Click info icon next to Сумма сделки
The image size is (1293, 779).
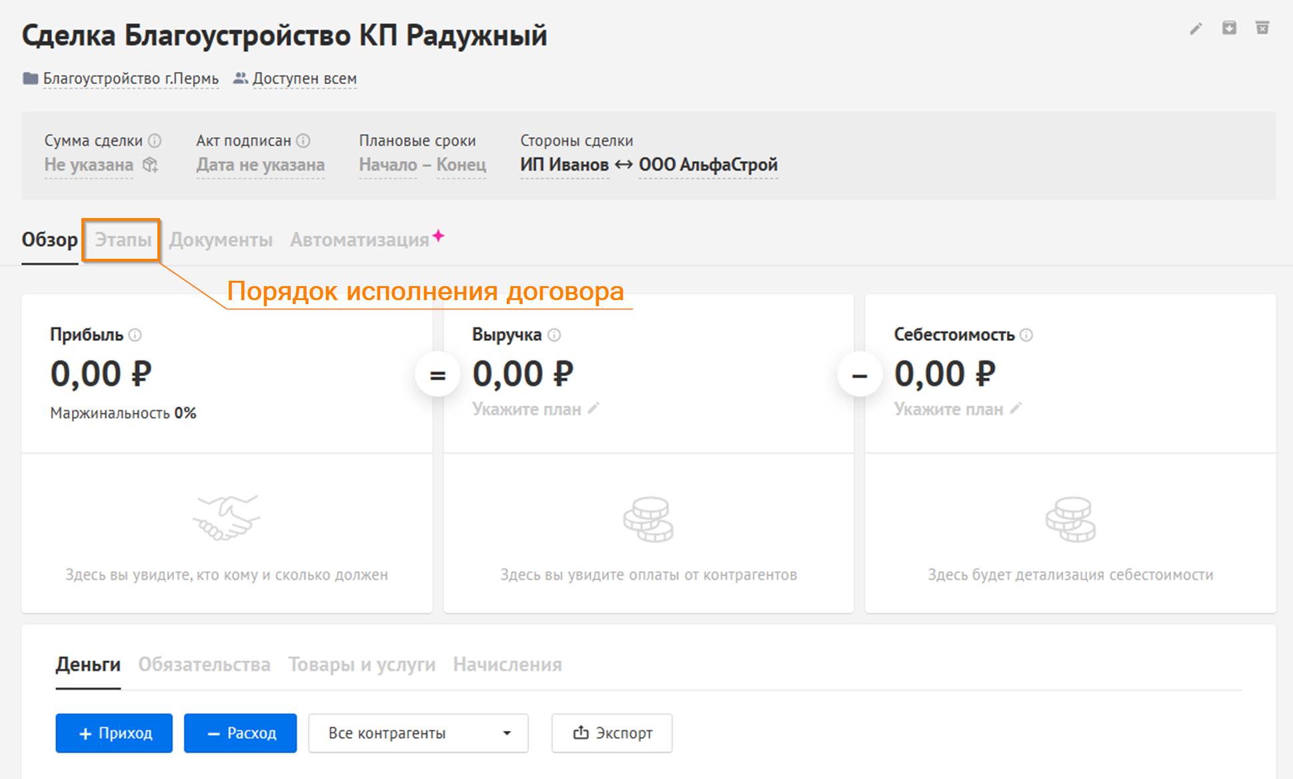tap(155, 141)
